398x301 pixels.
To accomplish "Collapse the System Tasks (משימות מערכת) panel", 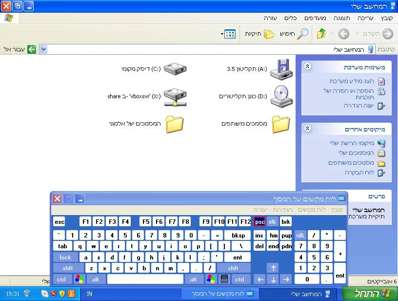I will pos(308,67).
